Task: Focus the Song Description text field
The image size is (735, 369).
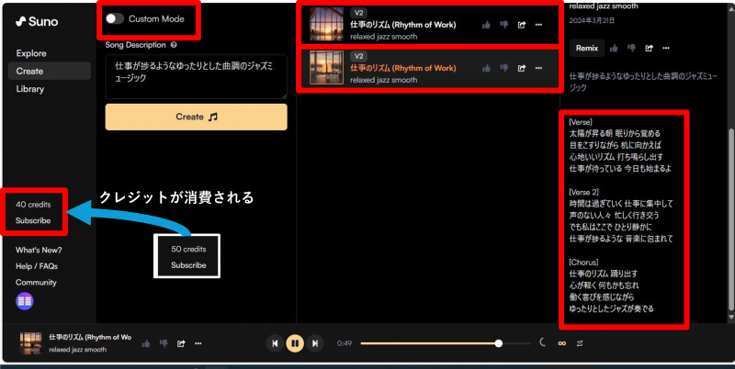Action: pos(196,77)
